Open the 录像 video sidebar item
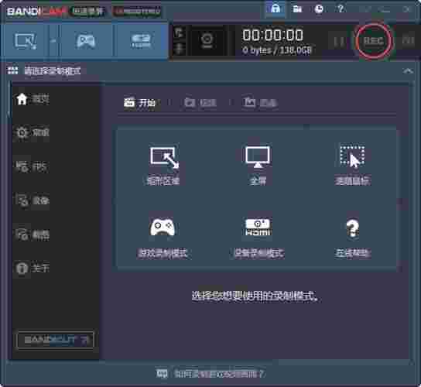Image resolution: width=421 pixels, height=387 pixels. pos(33,200)
